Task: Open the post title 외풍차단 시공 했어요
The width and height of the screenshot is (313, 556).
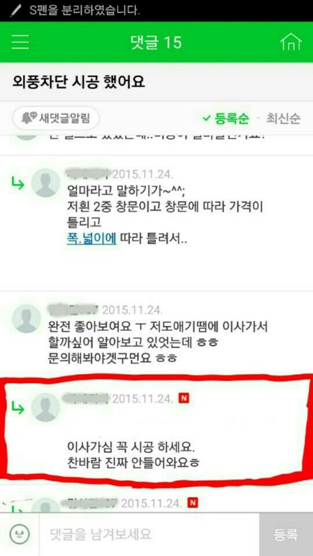Action: [x=78, y=82]
